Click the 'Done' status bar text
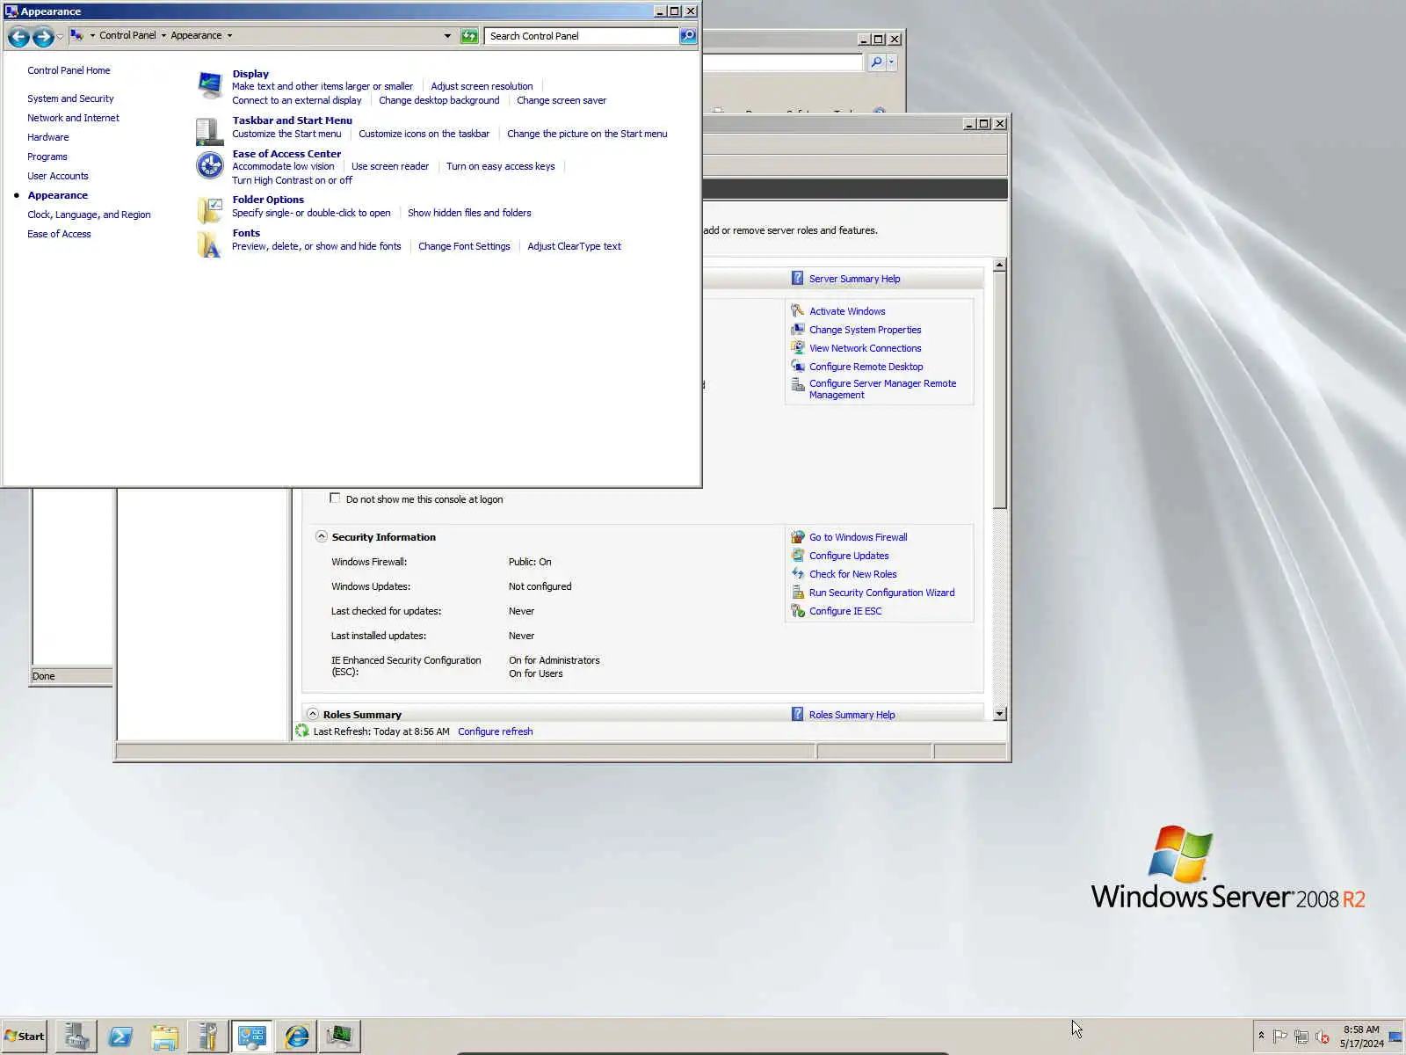1406x1055 pixels. [43, 676]
